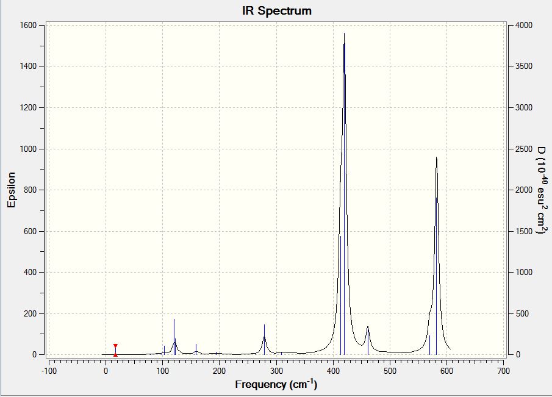Screen dimensions: 552x397
Task: Select the peak top near 582 cm-1
Action: coord(437,159)
